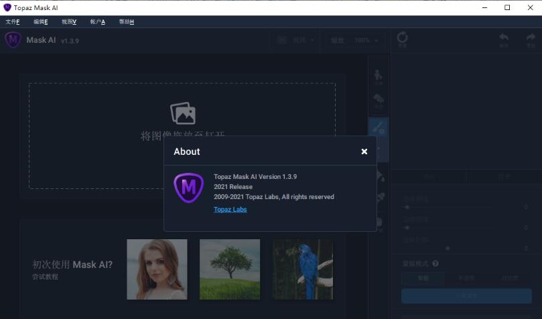Click the second slider in right panel
Screen dimensions: 542x319
click(x=448, y=228)
